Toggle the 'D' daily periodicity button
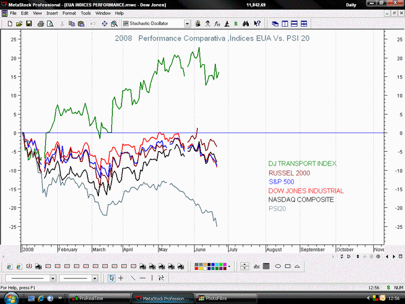Image resolution: width=405 pixels, height=304 pixels. (x=349, y=257)
